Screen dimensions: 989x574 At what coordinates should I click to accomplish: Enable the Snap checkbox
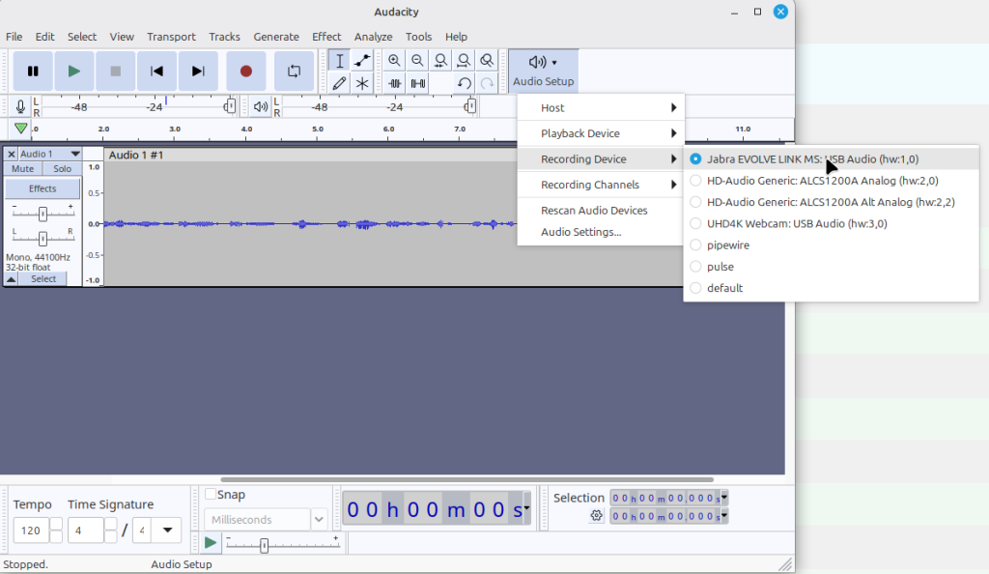pyautogui.click(x=211, y=495)
